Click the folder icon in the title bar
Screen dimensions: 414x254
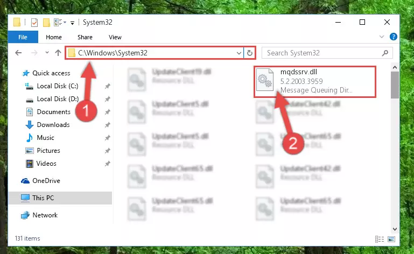[x=17, y=22]
